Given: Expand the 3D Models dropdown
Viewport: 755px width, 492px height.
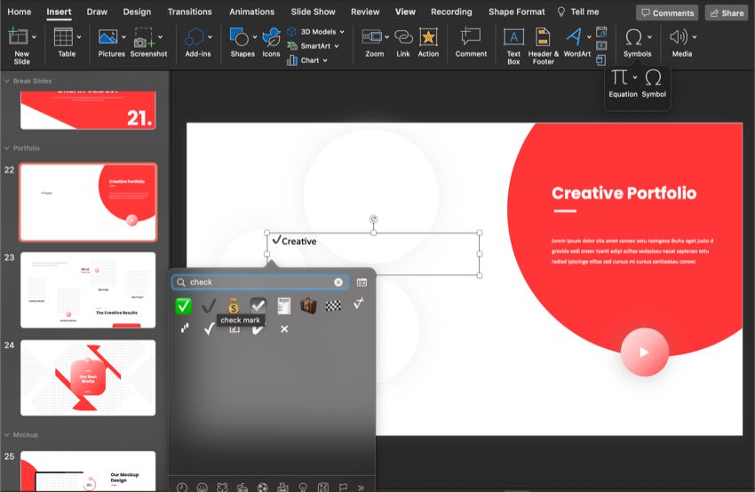Looking at the screenshot, I should (x=342, y=32).
